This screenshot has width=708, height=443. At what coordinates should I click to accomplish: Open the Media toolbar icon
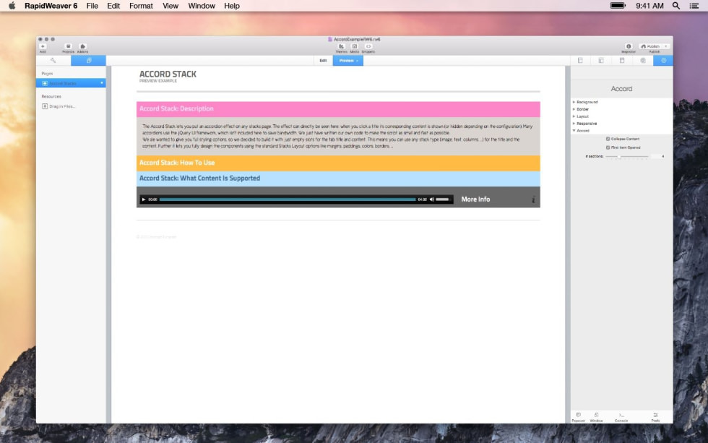point(355,46)
